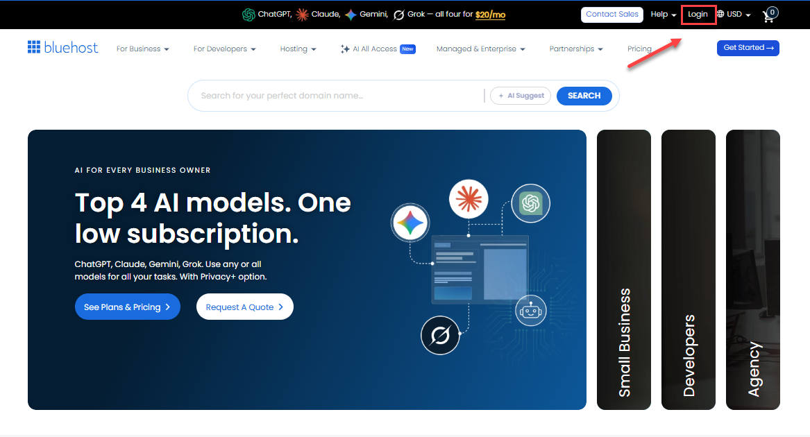Select the Agency panel
Image resolution: width=810 pixels, height=437 pixels.
tap(753, 270)
